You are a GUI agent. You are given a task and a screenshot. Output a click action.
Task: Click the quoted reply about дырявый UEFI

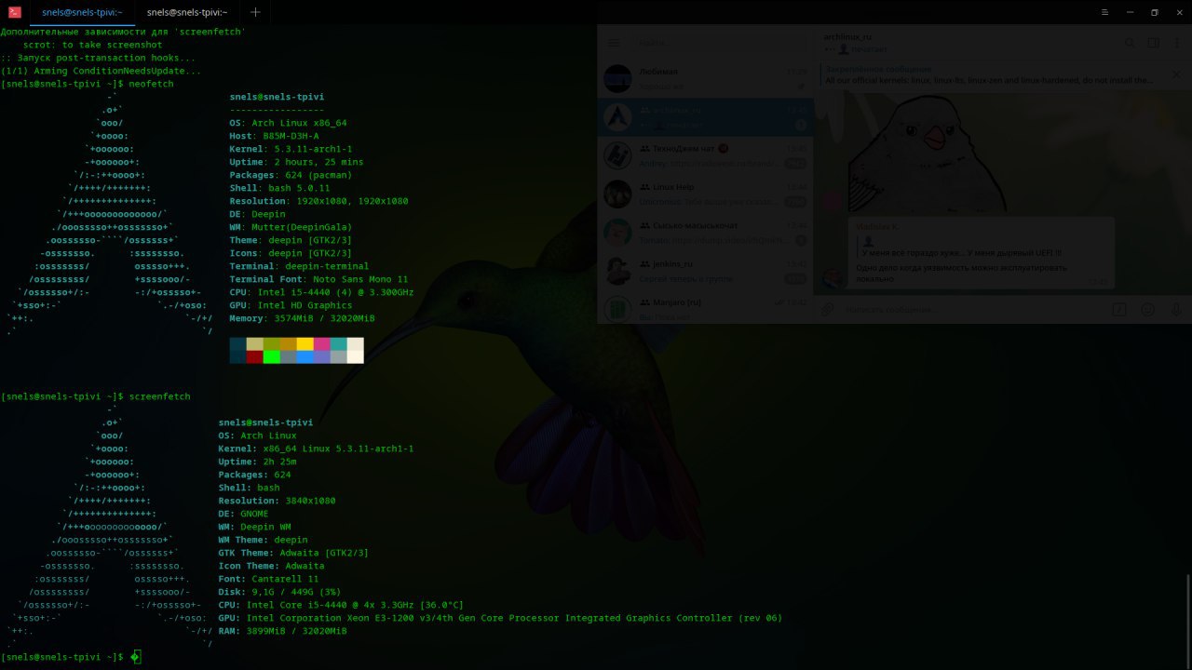959,247
